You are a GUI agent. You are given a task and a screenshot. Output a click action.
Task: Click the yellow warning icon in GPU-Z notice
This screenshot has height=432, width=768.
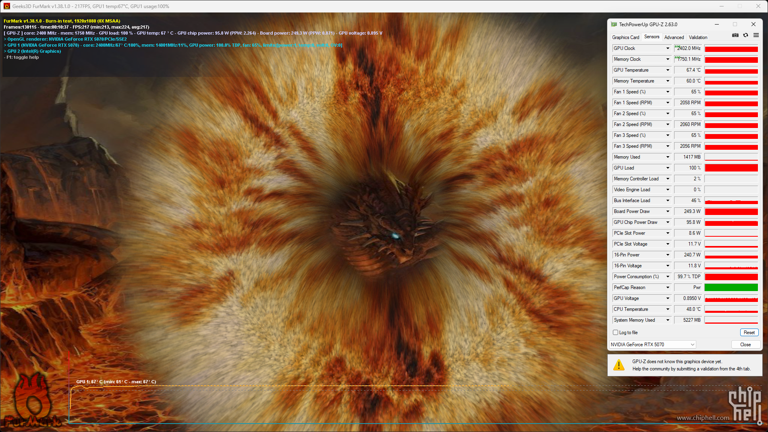[x=619, y=365]
